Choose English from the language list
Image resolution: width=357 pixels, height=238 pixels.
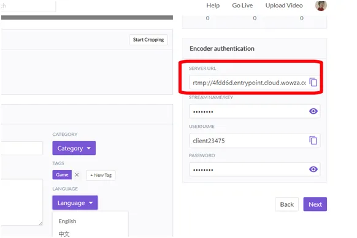(x=67, y=221)
